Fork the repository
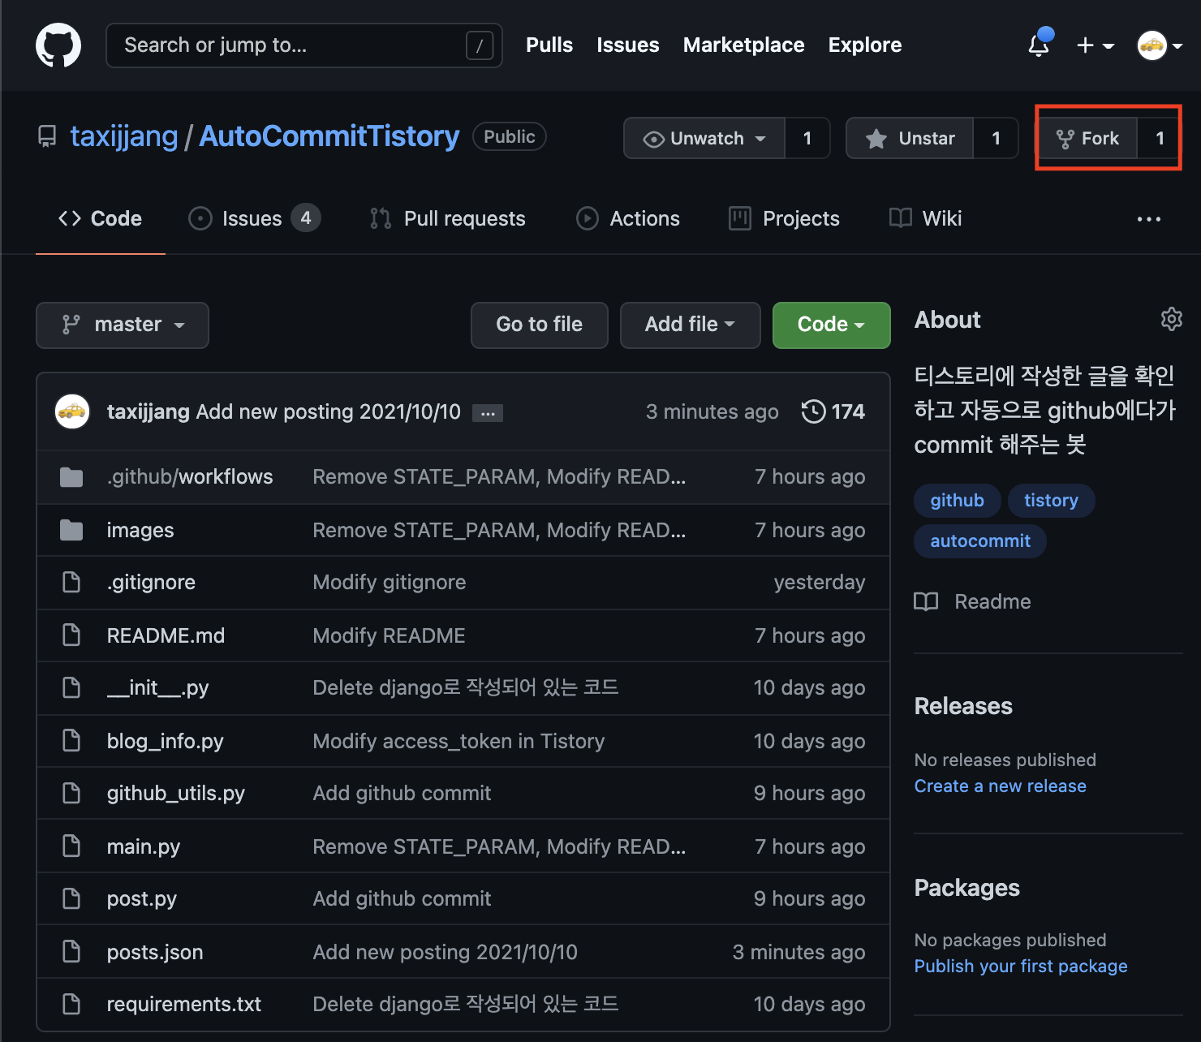Viewport: 1201px width, 1042px height. click(1088, 138)
